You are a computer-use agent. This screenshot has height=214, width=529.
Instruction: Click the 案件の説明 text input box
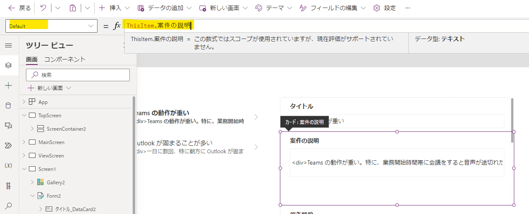pyautogui.click(x=397, y=162)
